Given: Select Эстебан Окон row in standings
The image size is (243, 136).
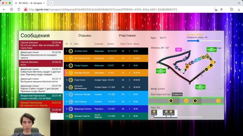Looking at the screenshot, I should point(106,51).
